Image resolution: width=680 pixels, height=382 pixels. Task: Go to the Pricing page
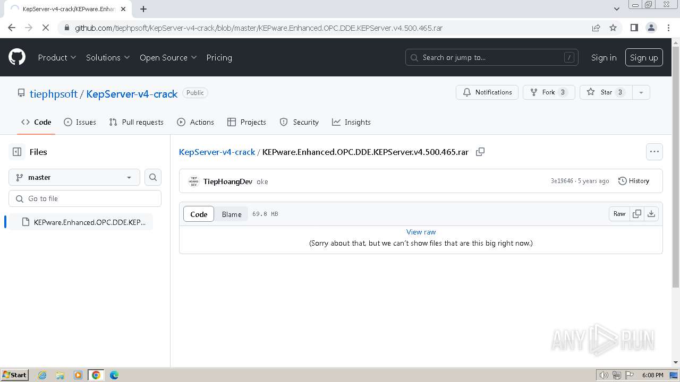[x=219, y=57]
